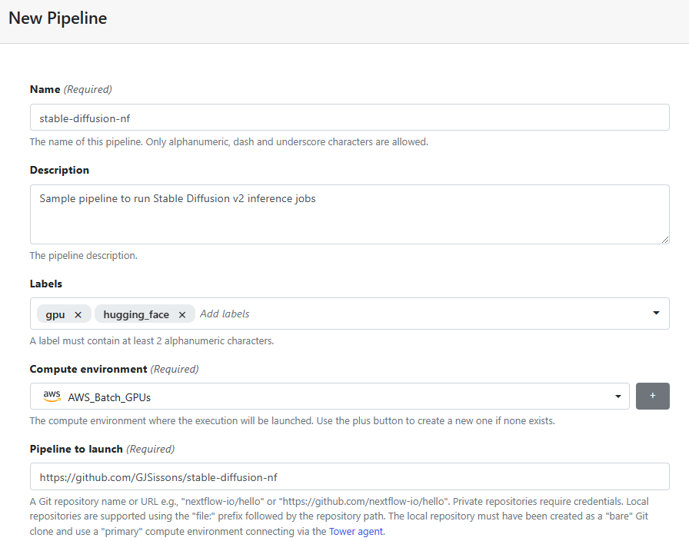Grab the Description textarea resize handle

665,239
